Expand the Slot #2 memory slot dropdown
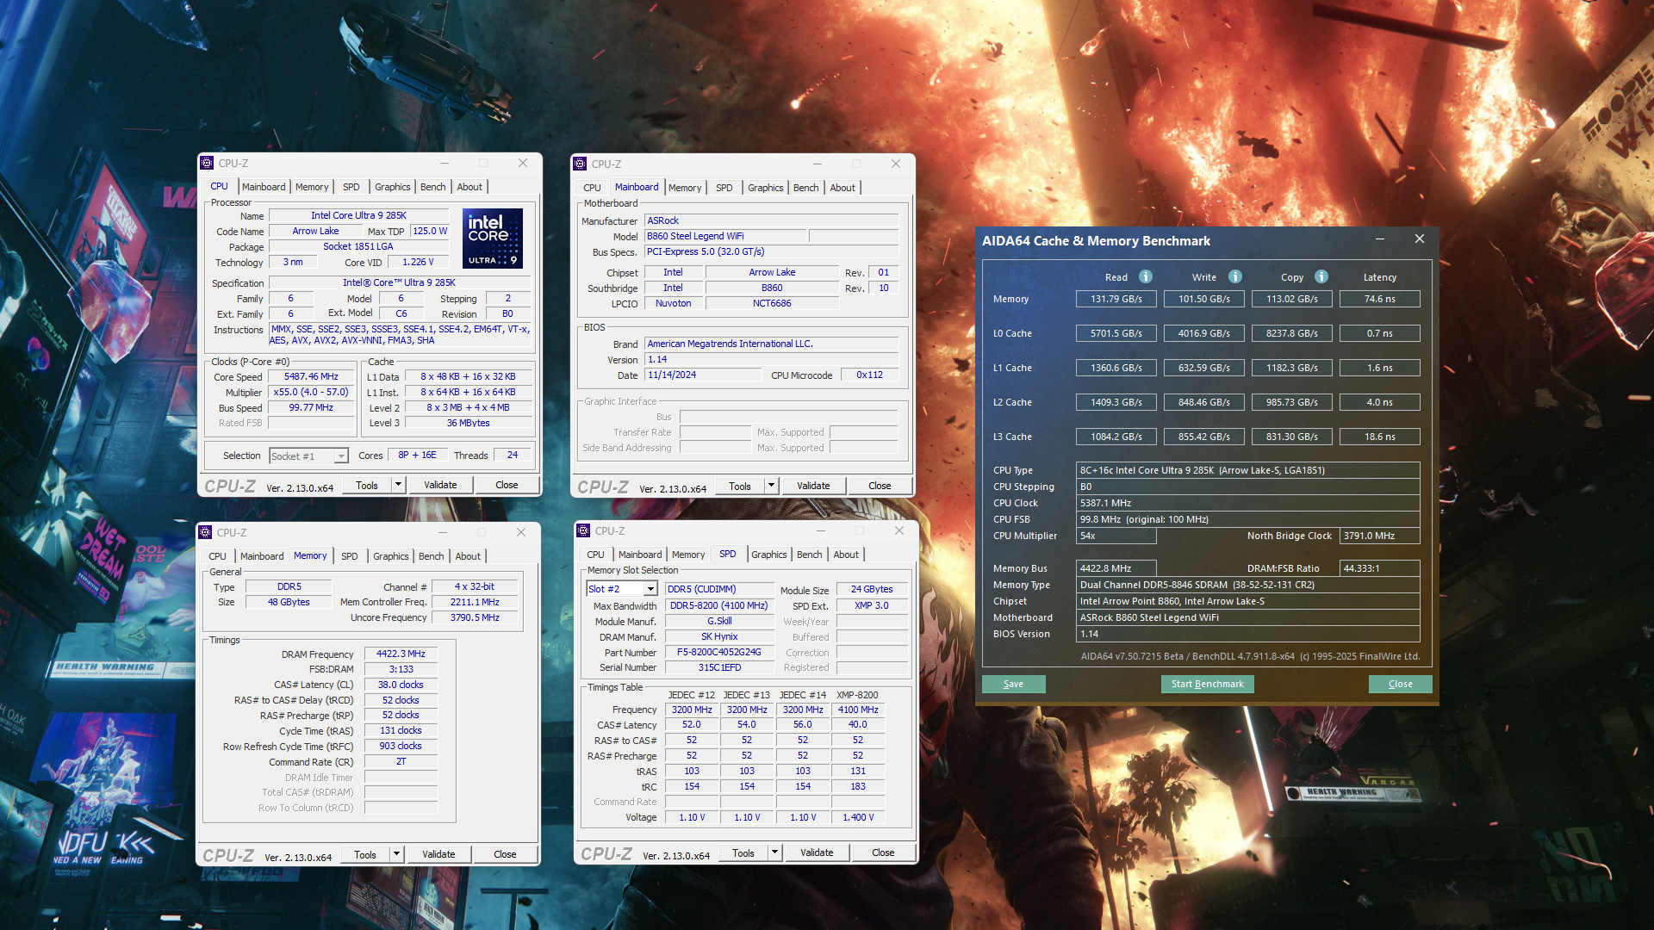The image size is (1654, 930). point(650,589)
